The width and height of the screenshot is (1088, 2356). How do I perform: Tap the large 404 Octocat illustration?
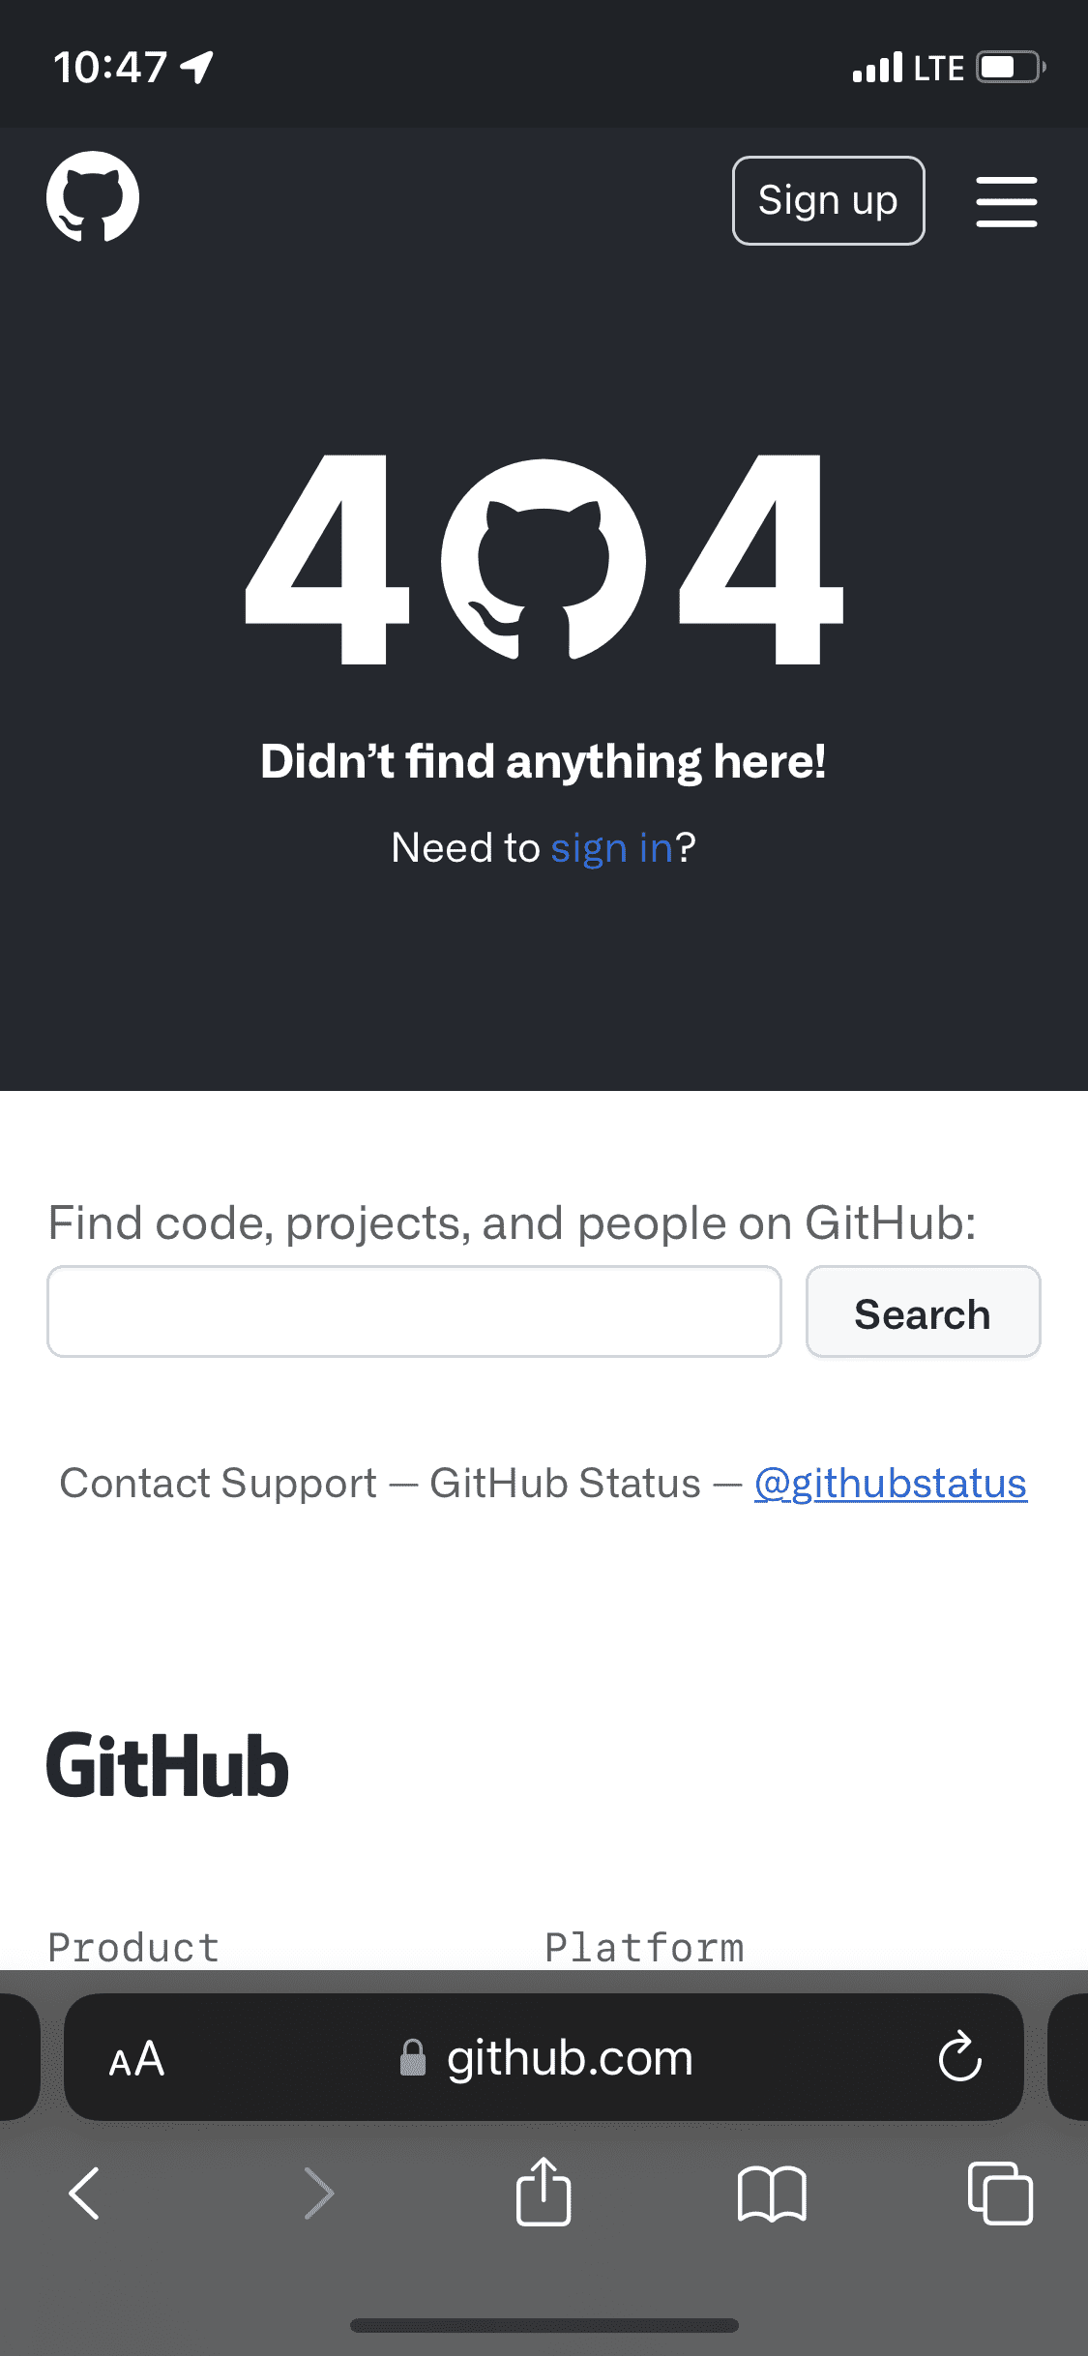pos(544,560)
